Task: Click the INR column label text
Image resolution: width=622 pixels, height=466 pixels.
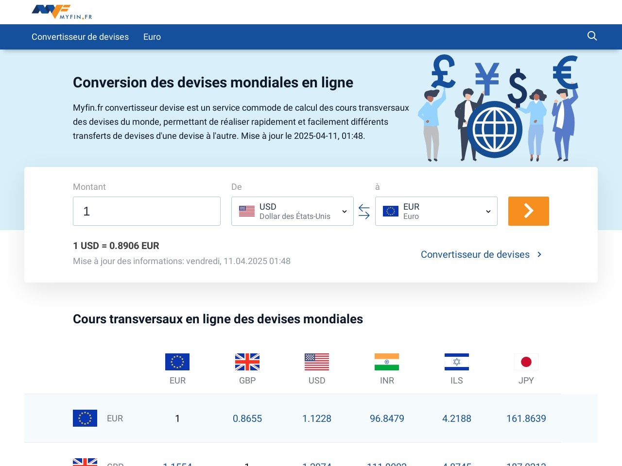Action: pyautogui.click(x=387, y=381)
